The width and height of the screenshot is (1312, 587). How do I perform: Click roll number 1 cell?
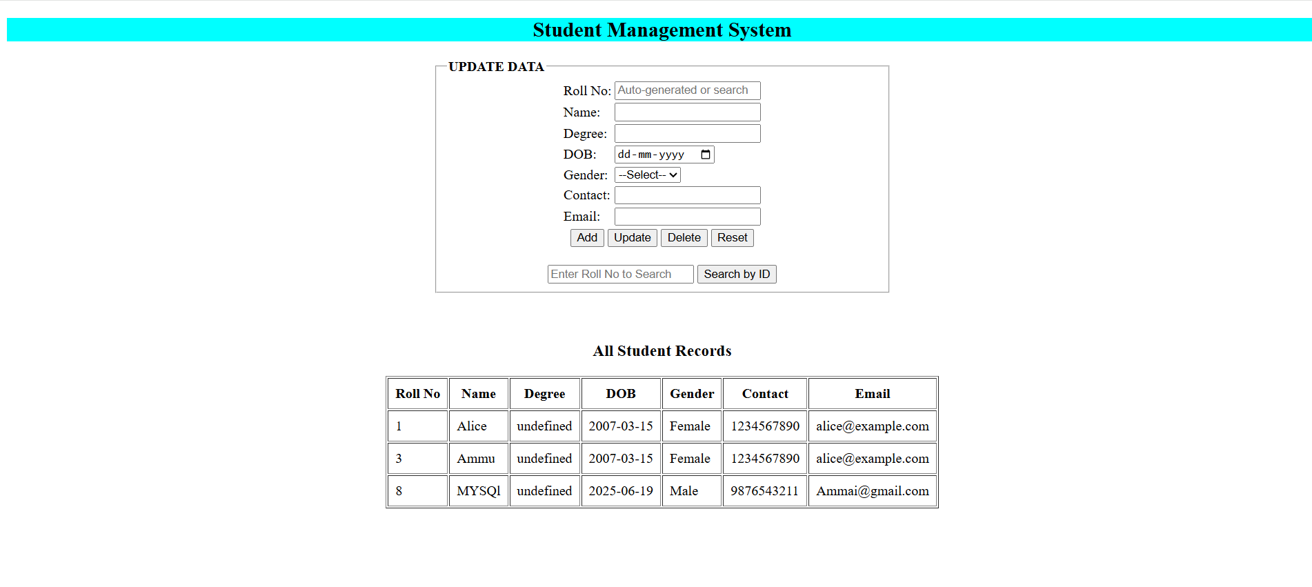click(x=418, y=426)
